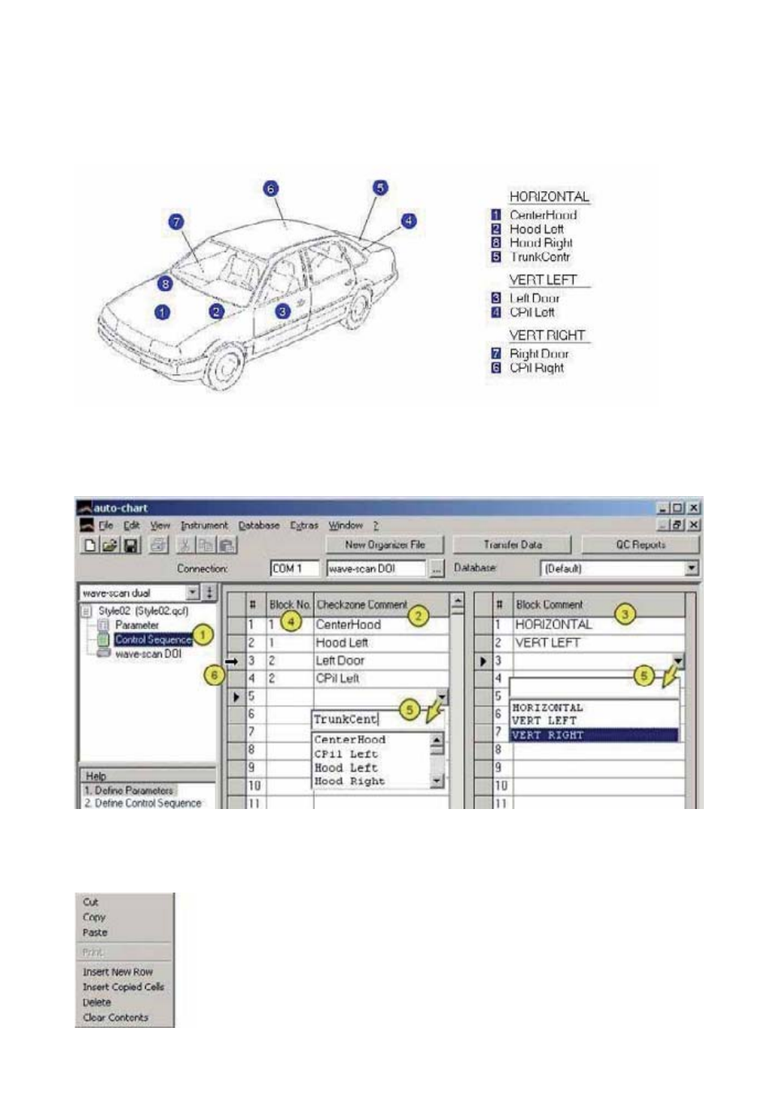Open the Database (Default) dropdown
Image resolution: width=772 pixels, height=1096 pixels.
[692, 569]
